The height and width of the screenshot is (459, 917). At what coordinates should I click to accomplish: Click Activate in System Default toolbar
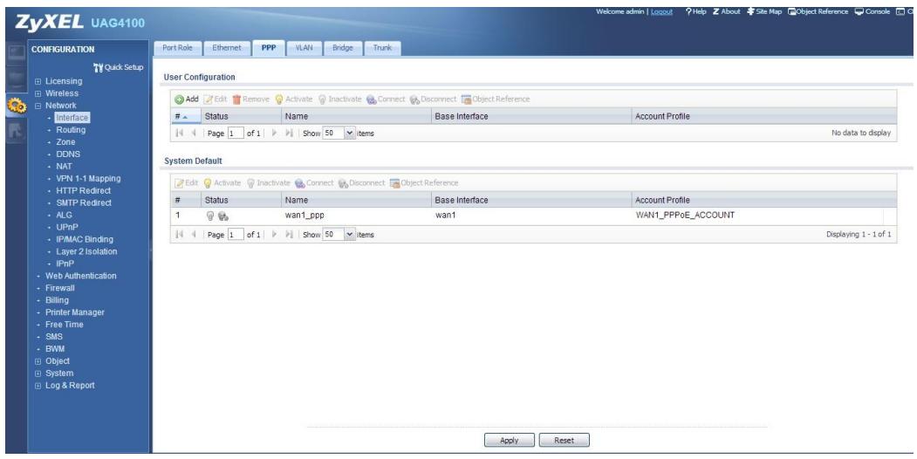pos(222,183)
